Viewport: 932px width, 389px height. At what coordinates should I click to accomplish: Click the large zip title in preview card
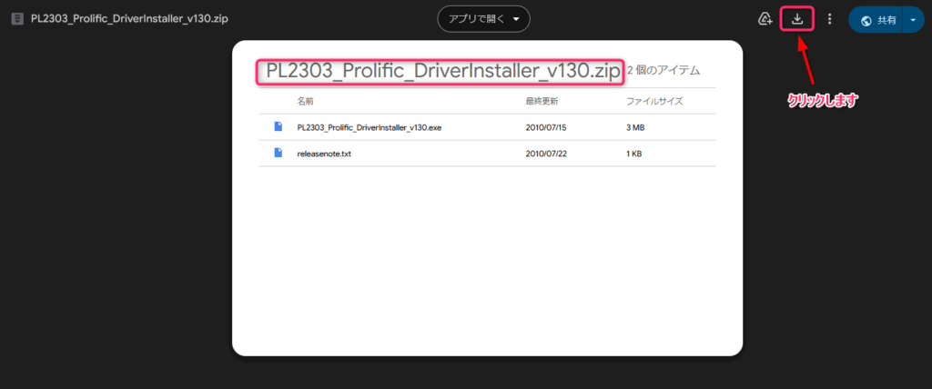443,71
